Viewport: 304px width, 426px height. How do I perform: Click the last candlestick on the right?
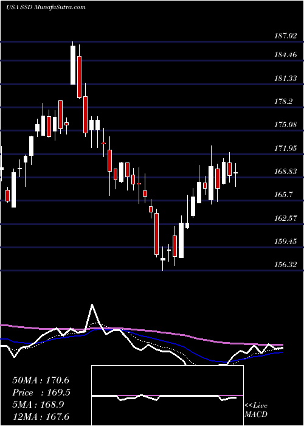click(x=236, y=173)
